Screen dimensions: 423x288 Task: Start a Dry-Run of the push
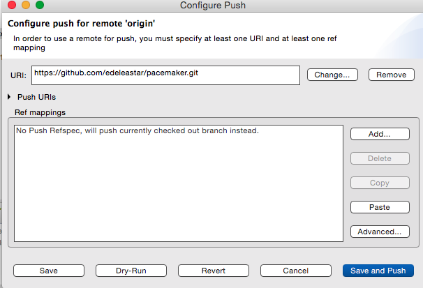pyautogui.click(x=131, y=271)
